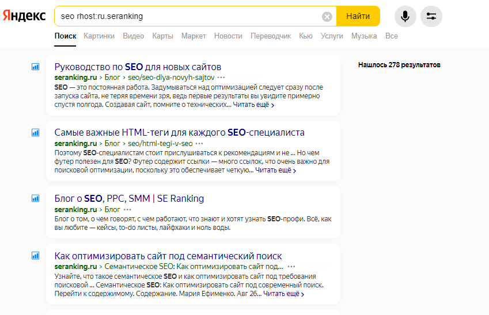Start voice search with the microphone icon
Viewport: 489px width, 315px height.
[405, 16]
